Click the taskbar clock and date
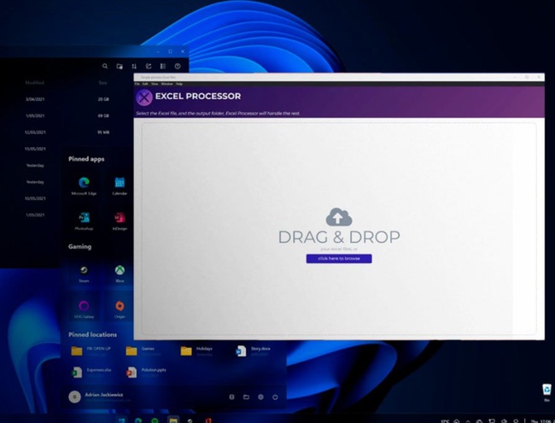Screen dimensions: 555x423 [x=541, y=421]
